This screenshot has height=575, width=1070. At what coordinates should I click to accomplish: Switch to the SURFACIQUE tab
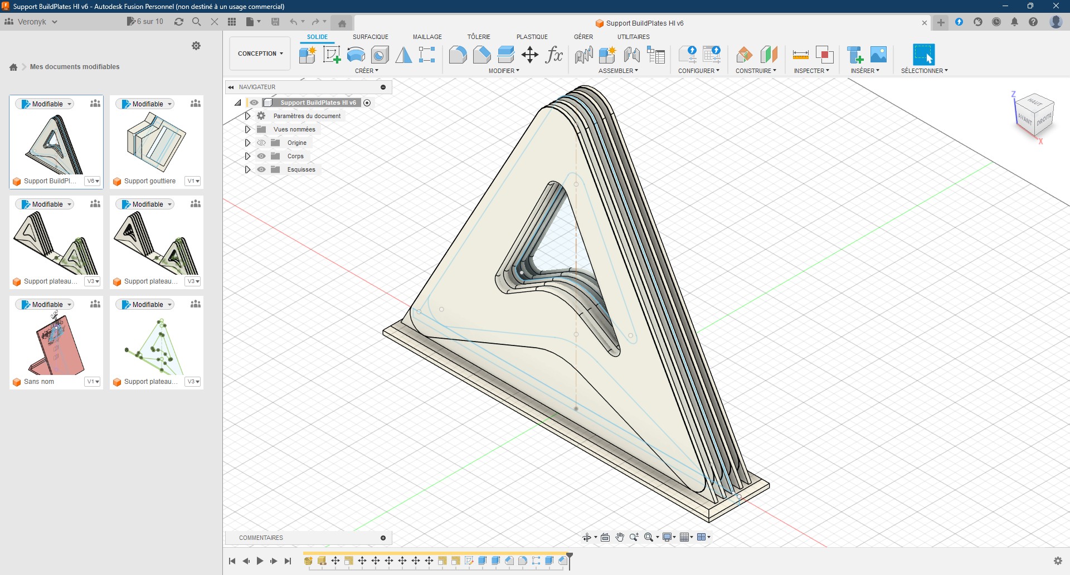pyautogui.click(x=370, y=37)
